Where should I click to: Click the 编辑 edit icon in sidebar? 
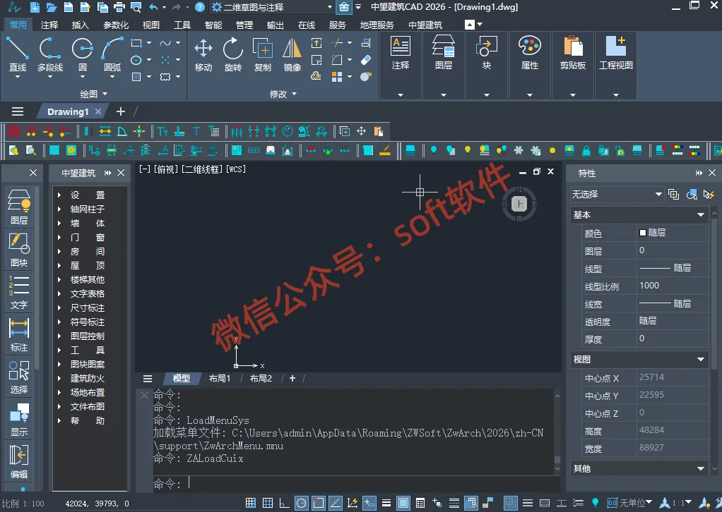click(19, 461)
